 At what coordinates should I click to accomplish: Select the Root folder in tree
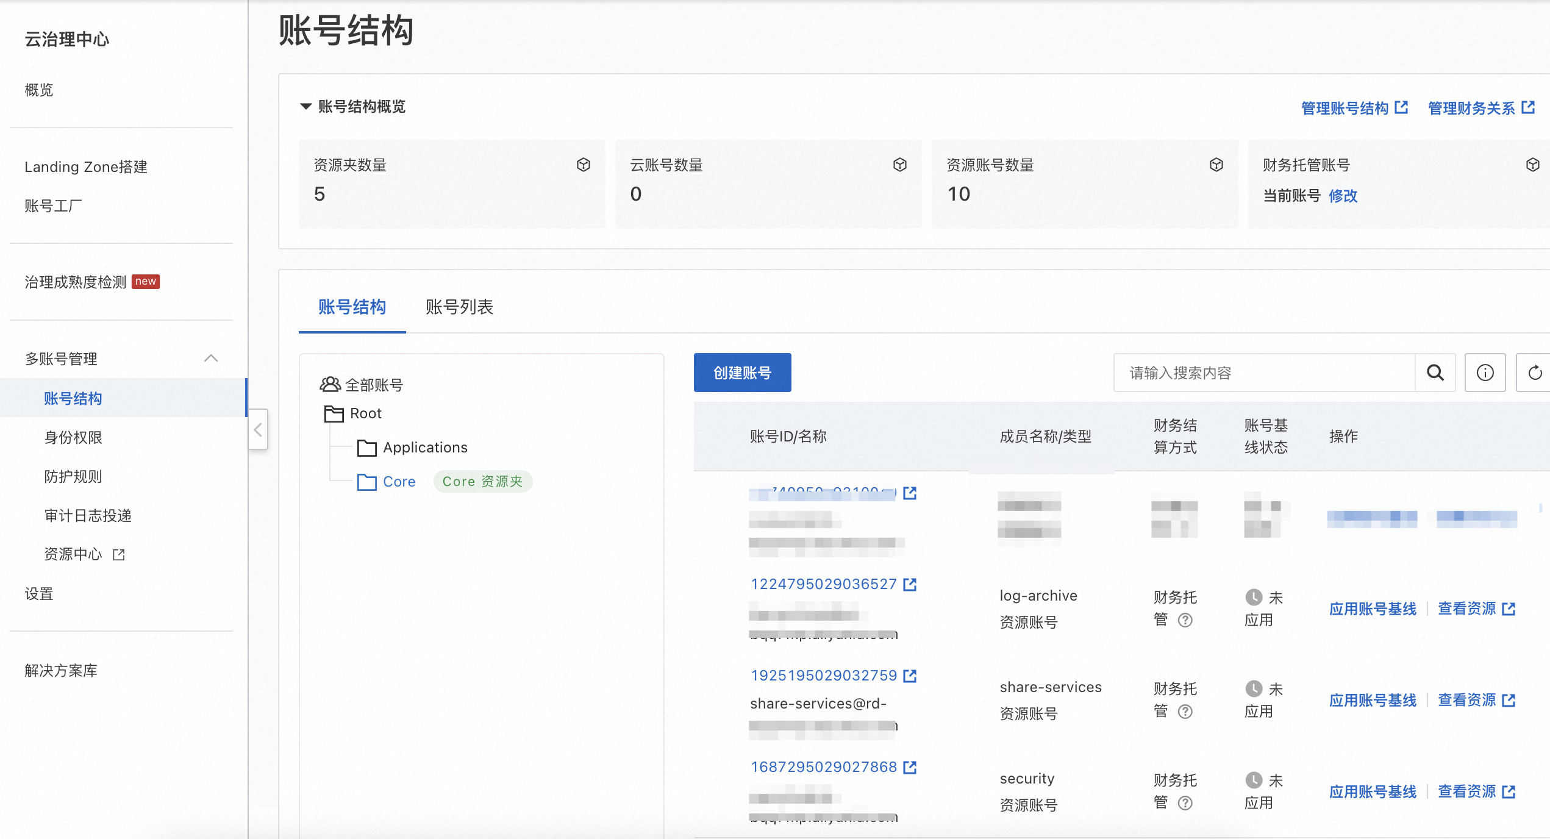coord(365,413)
